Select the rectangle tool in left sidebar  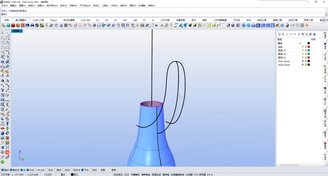(x=7, y=47)
